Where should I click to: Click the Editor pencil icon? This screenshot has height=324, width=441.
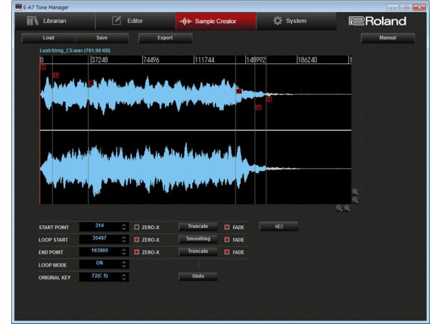point(117,21)
